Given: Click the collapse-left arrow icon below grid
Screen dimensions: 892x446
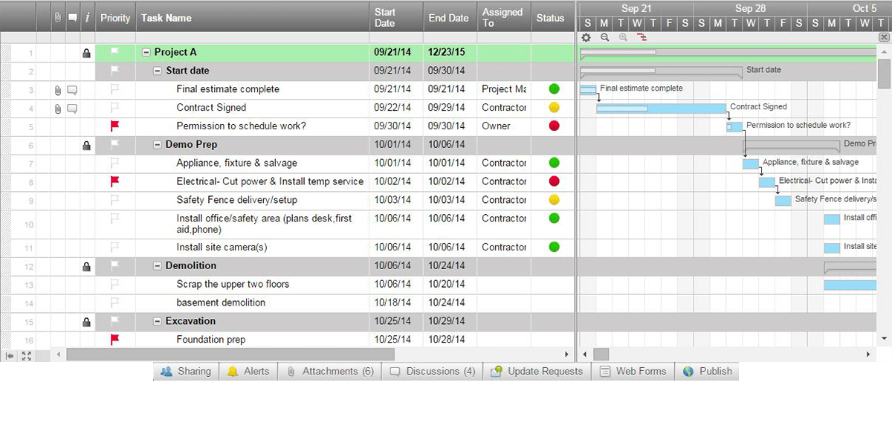Looking at the screenshot, I should tap(10, 356).
